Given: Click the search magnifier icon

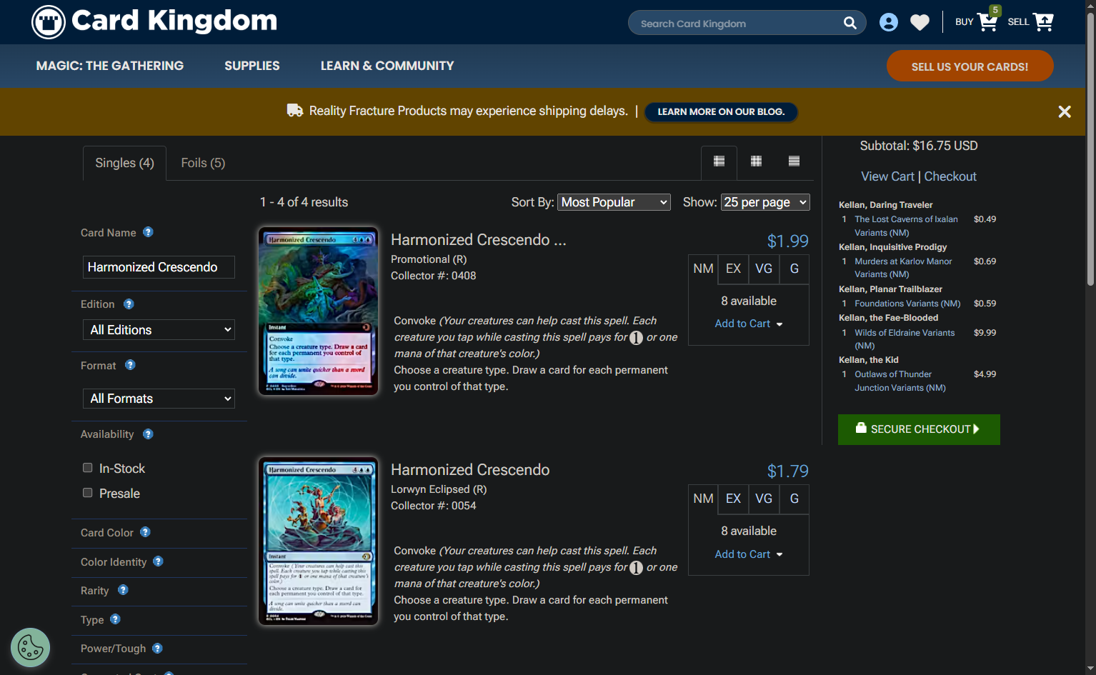Looking at the screenshot, I should tap(850, 23).
